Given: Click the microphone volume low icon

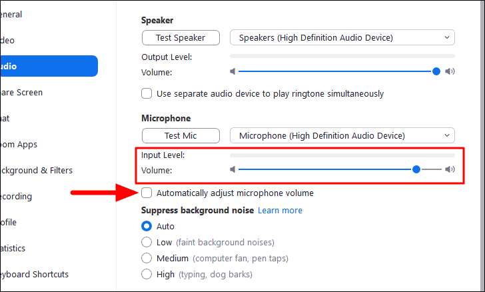Looking at the screenshot, I should pyautogui.click(x=233, y=169).
